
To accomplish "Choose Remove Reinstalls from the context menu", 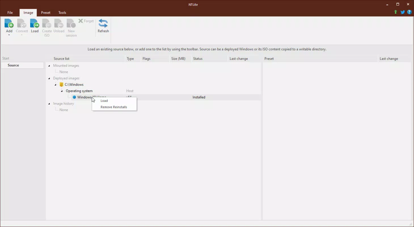I will click(x=114, y=107).
